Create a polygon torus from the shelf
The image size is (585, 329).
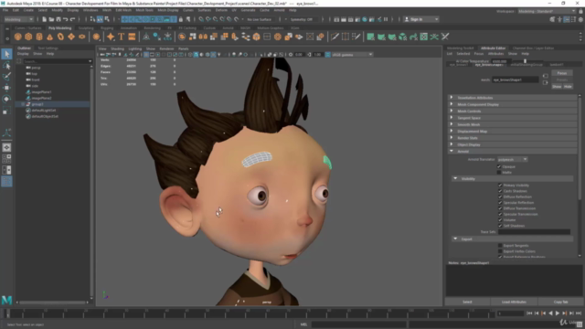point(60,37)
